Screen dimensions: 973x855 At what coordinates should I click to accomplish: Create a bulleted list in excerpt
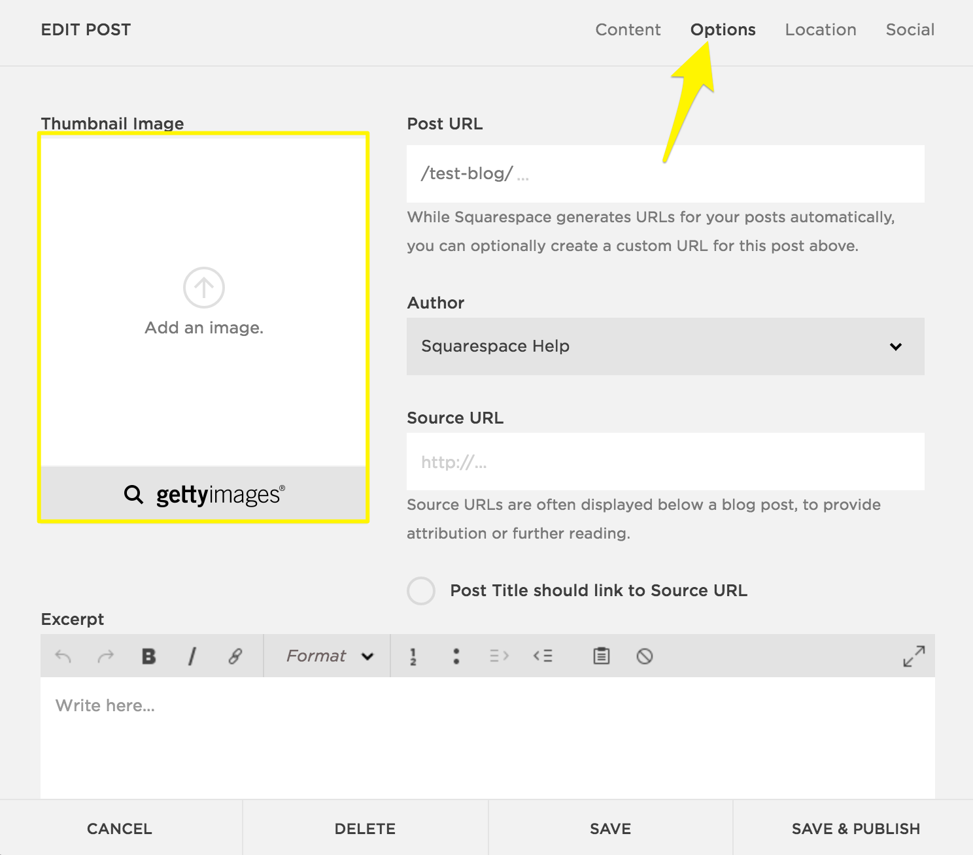coord(456,656)
